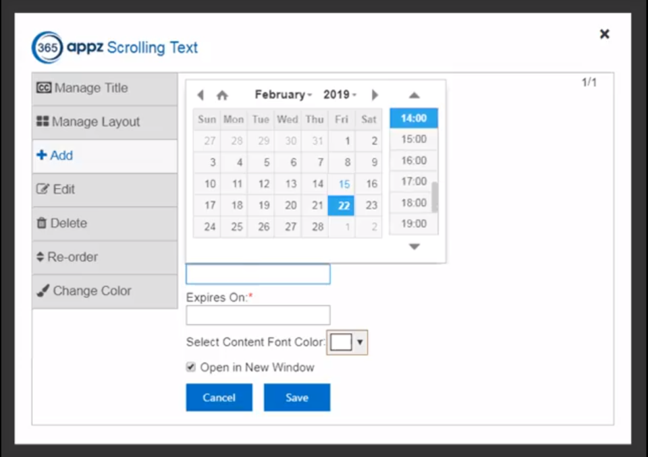Click the next month arrow in calendar
Image resolution: width=648 pixels, height=457 pixels.
click(375, 95)
